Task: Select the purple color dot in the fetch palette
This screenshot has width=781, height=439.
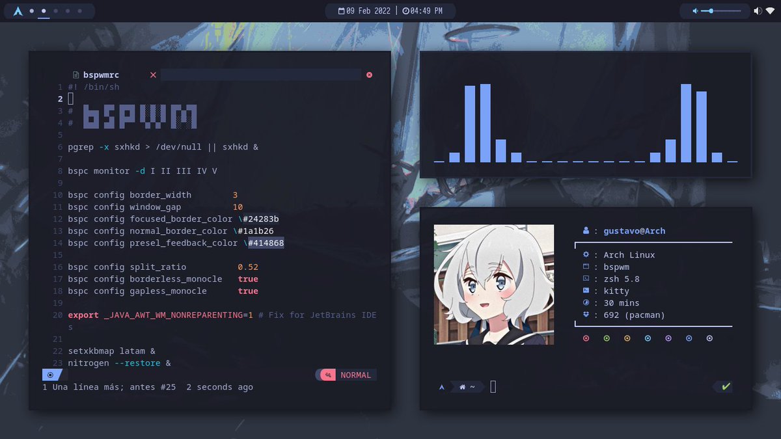Action: pos(668,338)
